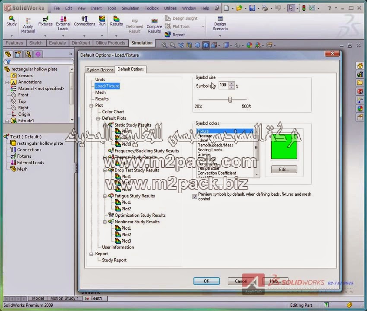The height and width of the screenshot is (311, 367).
Task: Expand the Annotations node in feature tree
Action: point(7,83)
